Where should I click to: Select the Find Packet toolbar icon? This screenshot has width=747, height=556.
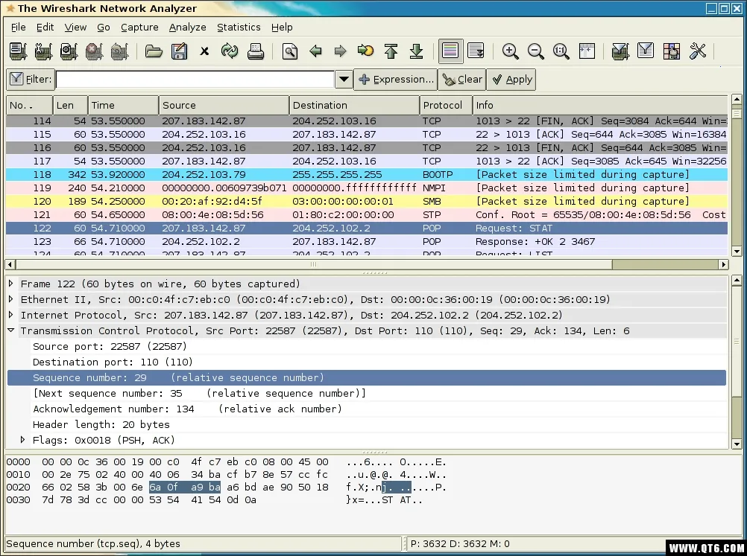pos(290,51)
